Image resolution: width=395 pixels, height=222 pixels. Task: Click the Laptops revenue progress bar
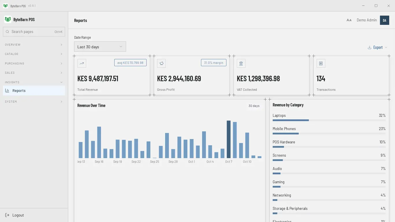pos(329,120)
